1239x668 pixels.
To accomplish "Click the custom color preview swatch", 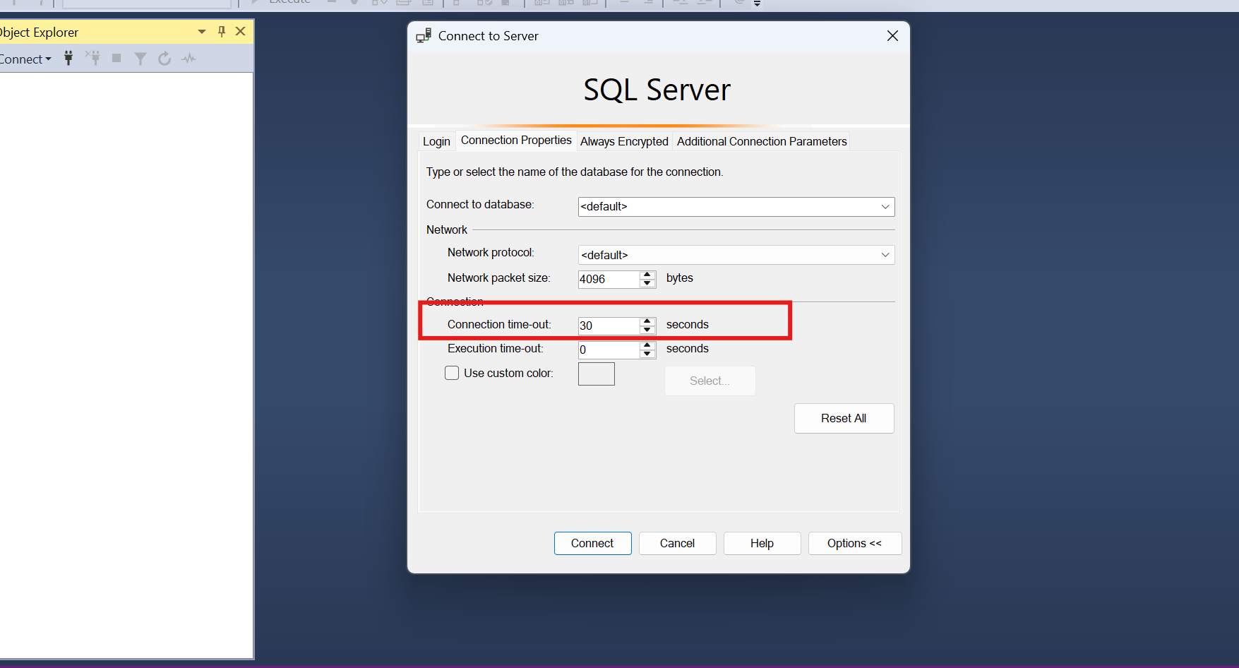I will [597, 374].
